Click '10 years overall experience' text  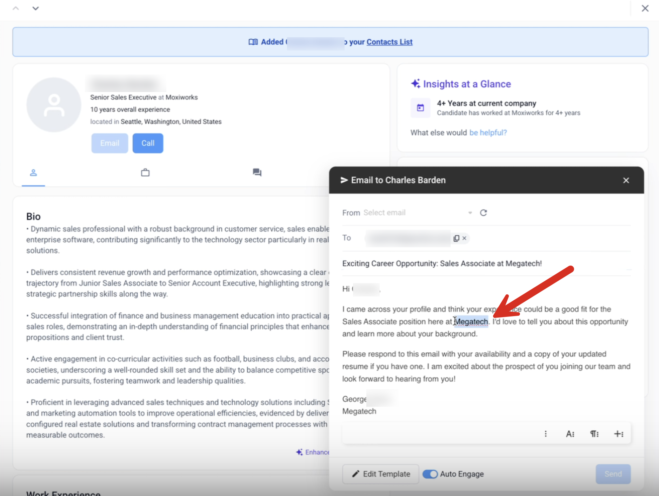point(130,110)
